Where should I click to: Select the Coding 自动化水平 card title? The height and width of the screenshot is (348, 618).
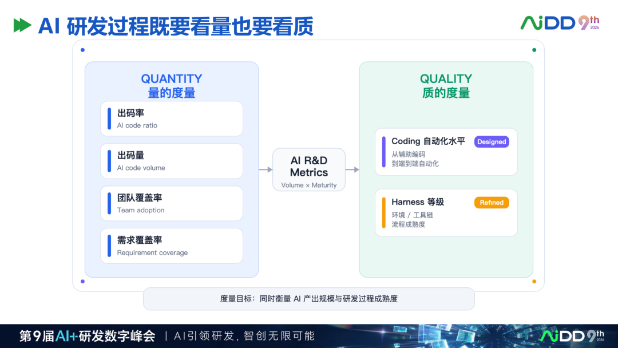pyautogui.click(x=428, y=141)
